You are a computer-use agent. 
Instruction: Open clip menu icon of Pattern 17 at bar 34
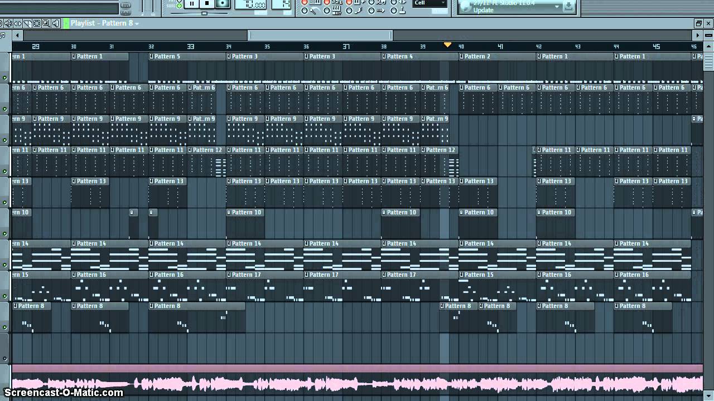click(229, 275)
